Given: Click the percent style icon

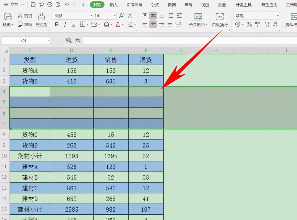Looking at the screenshot, I should [x=249, y=25].
